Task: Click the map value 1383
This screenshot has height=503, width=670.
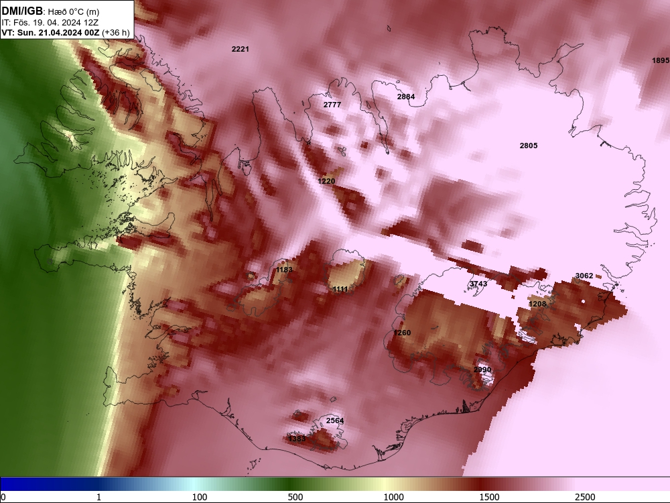Action: tap(297, 439)
